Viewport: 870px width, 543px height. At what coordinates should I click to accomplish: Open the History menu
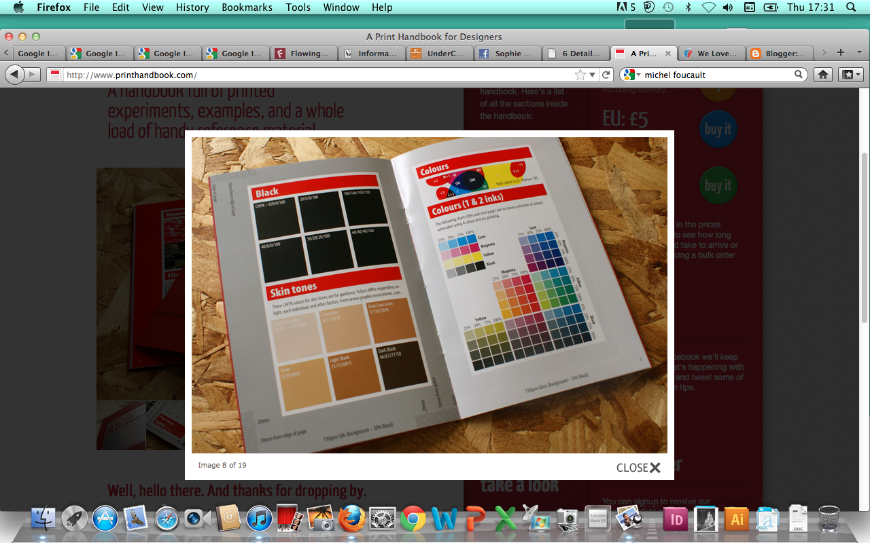click(192, 7)
